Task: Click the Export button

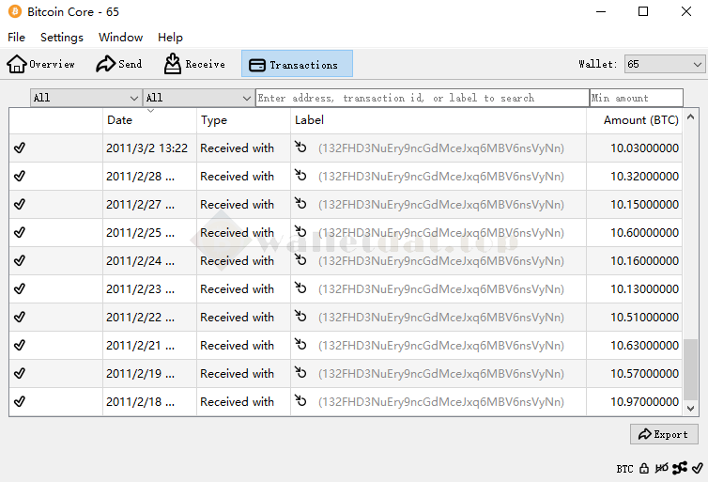Action: click(x=664, y=434)
